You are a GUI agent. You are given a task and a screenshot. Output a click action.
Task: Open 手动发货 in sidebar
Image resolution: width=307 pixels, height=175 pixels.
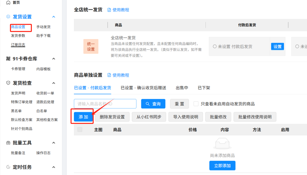(x=43, y=27)
